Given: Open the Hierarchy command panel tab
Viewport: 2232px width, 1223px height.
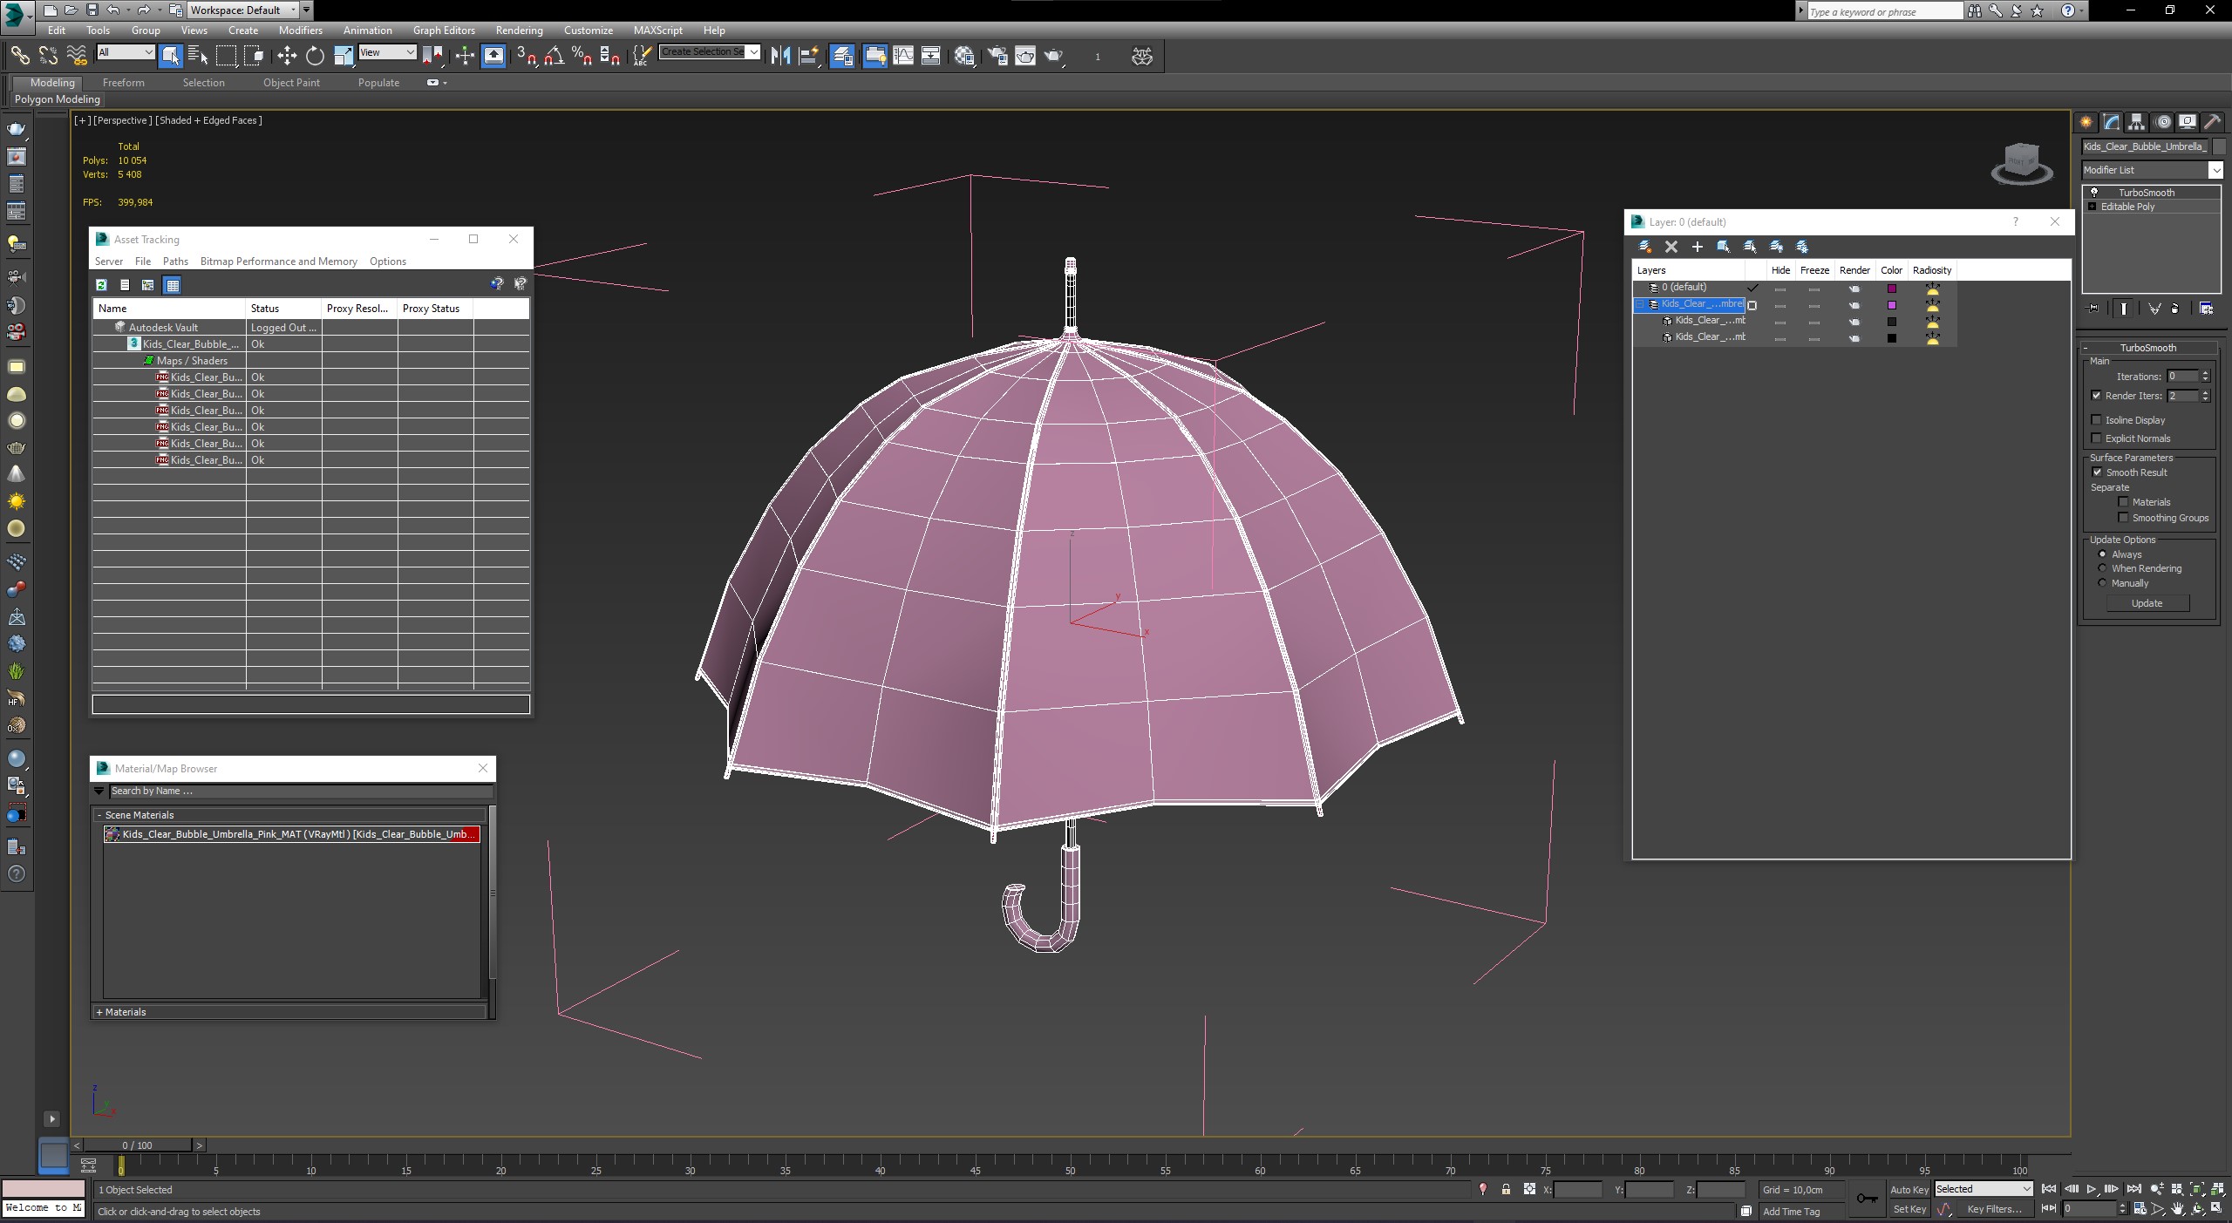Looking at the screenshot, I should tap(2137, 122).
